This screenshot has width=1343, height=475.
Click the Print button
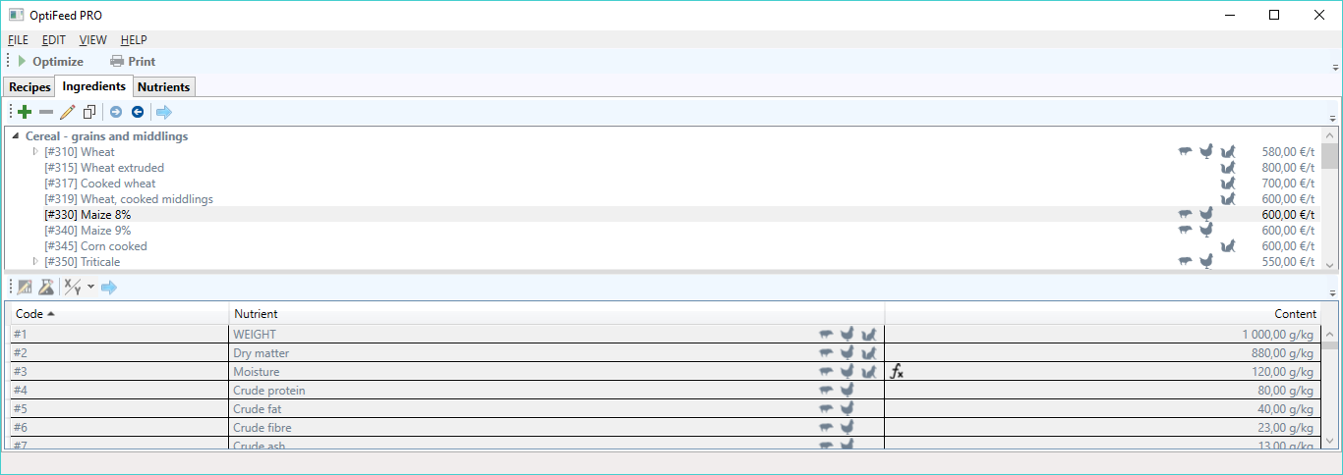click(133, 61)
